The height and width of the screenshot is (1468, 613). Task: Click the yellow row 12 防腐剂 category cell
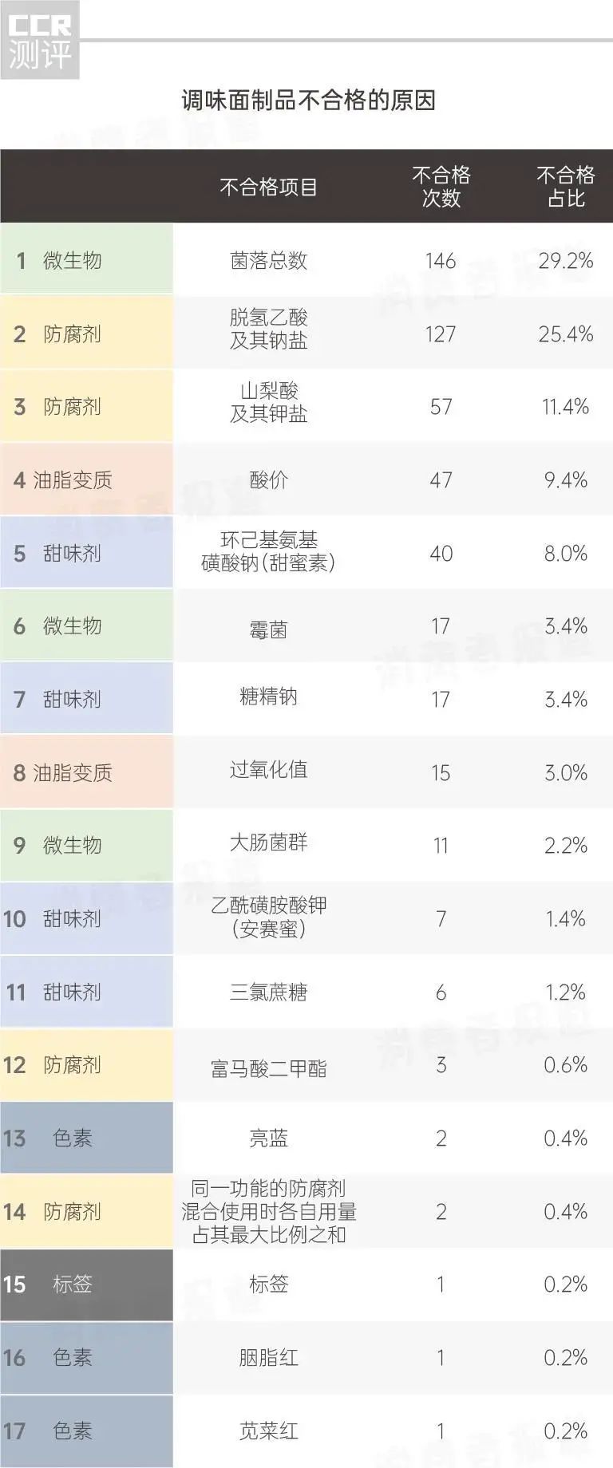(x=86, y=1065)
